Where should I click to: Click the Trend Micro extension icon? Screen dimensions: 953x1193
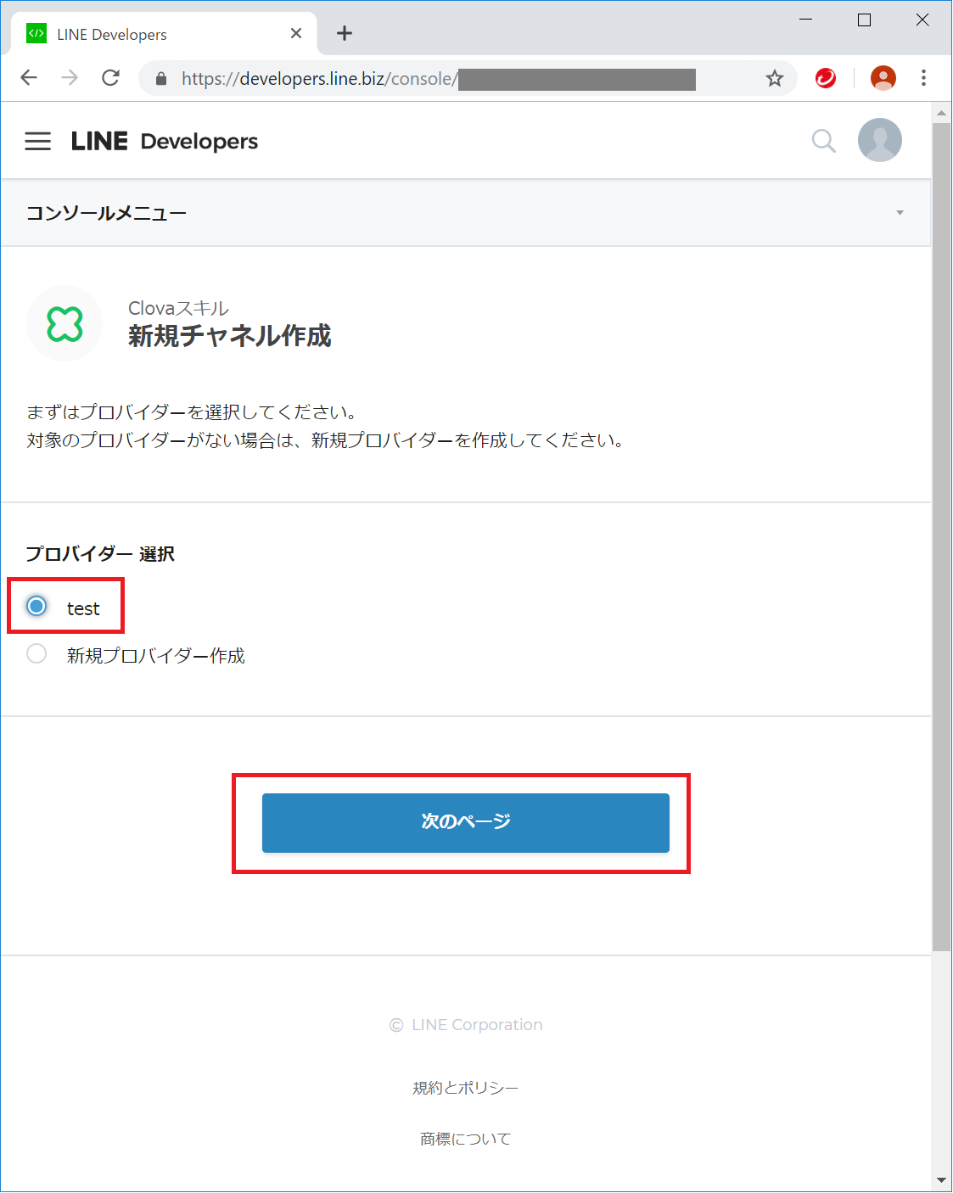tap(825, 79)
